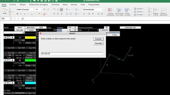Click the cut scissors icon
Screen dimensions: 170x95
(x=10, y=9)
